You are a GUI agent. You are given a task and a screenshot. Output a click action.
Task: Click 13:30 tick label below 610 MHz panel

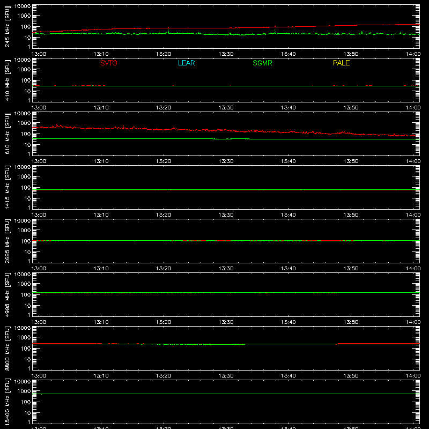click(226, 161)
